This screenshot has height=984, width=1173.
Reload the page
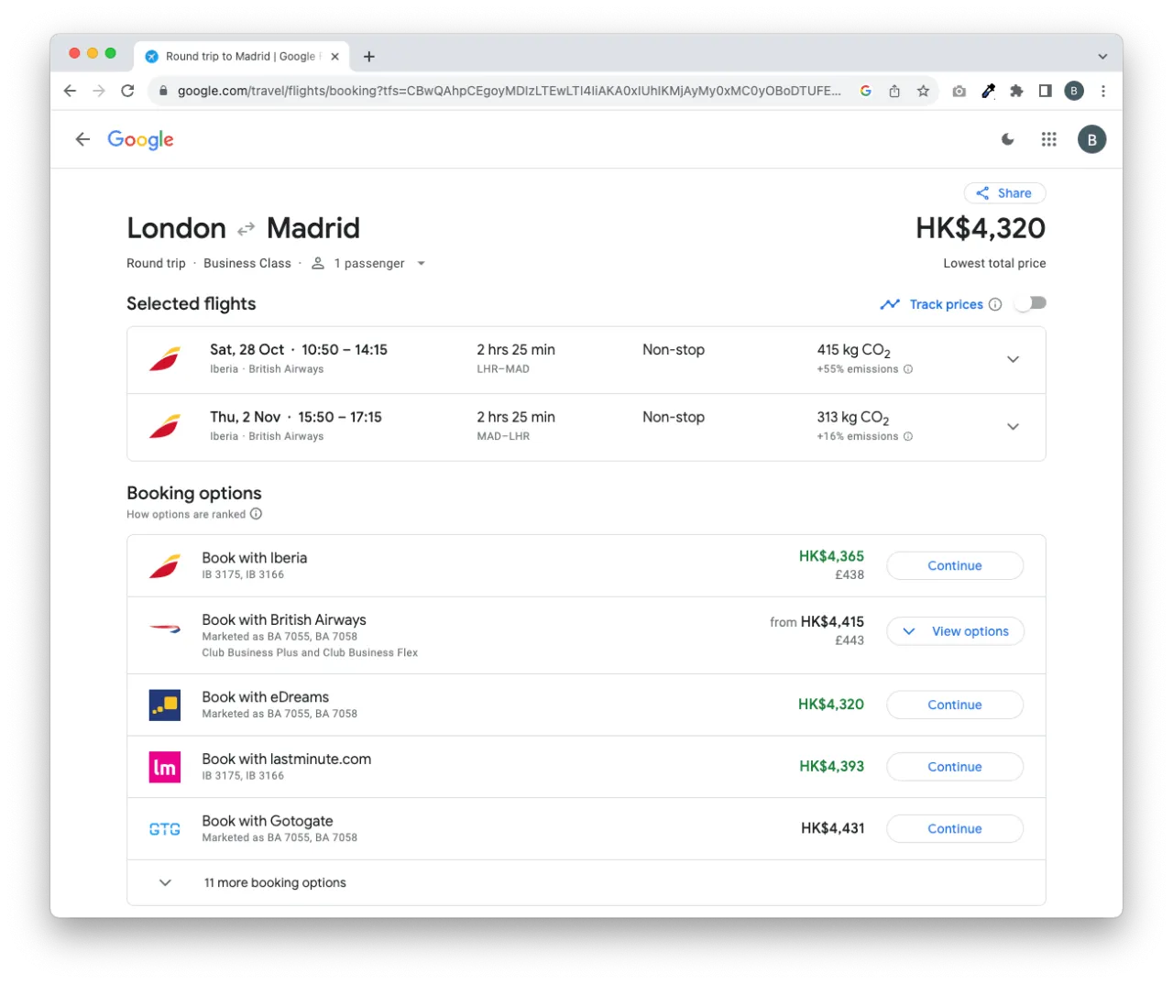tap(127, 91)
